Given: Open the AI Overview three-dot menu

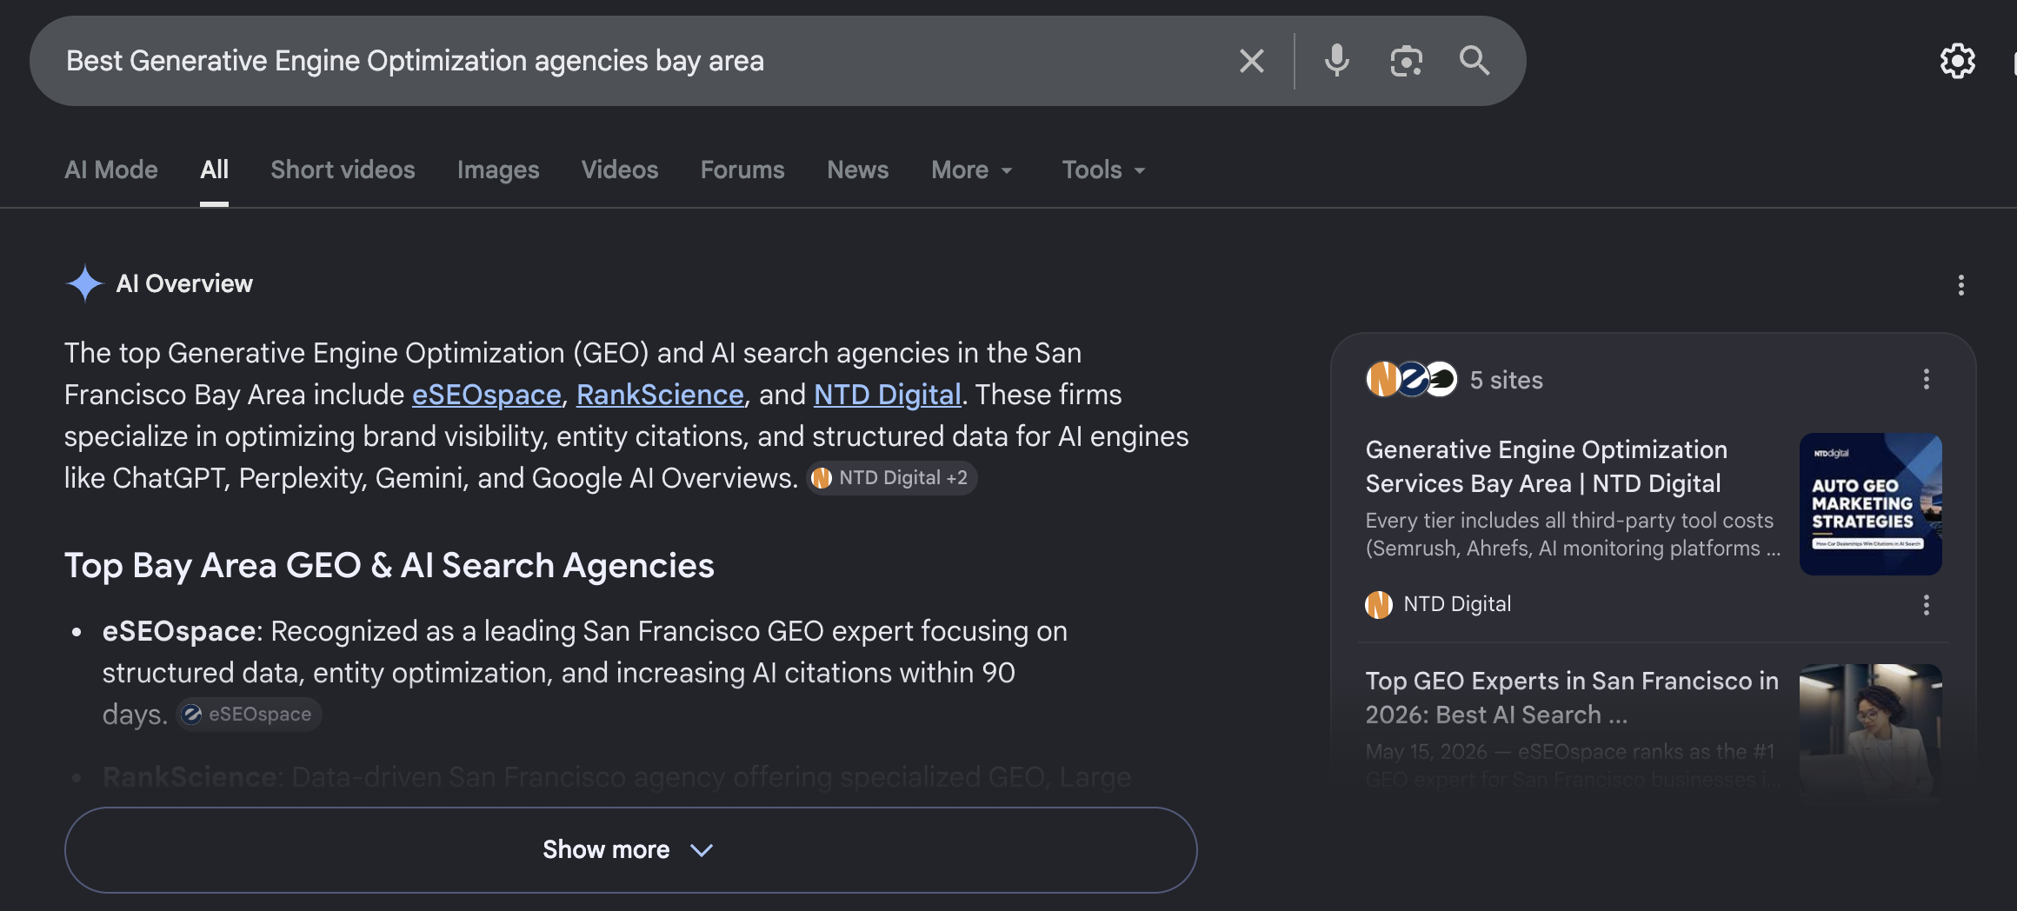Looking at the screenshot, I should pos(1960,285).
